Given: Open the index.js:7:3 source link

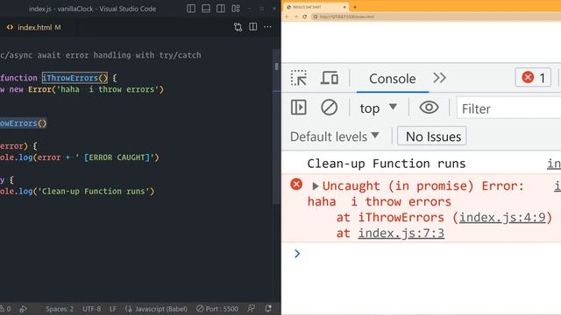Looking at the screenshot, I should (x=401, y=234).
